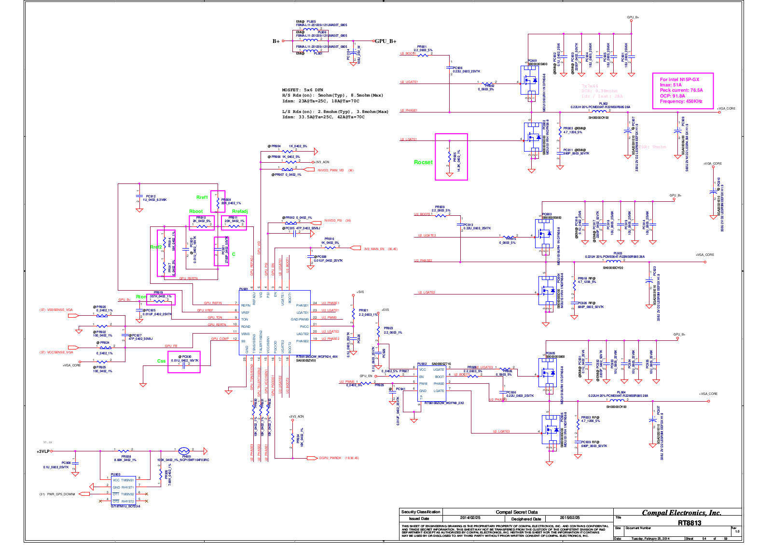Click the PC906 capacitor designator

click(457, 68)
